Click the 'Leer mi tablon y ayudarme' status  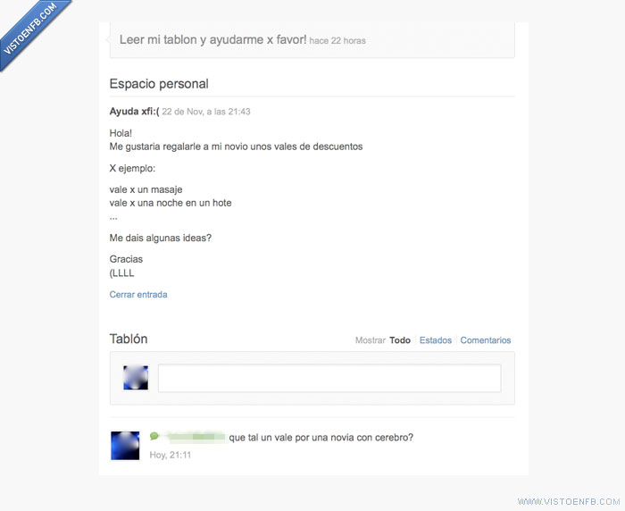coord(213,39)
